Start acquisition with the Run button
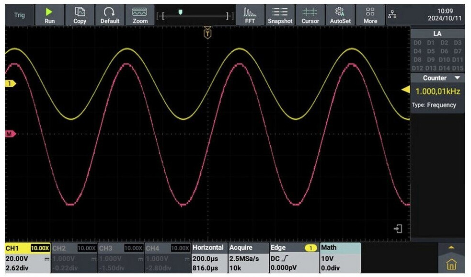This screenshot has height=277, width=471. coord(49,15)
